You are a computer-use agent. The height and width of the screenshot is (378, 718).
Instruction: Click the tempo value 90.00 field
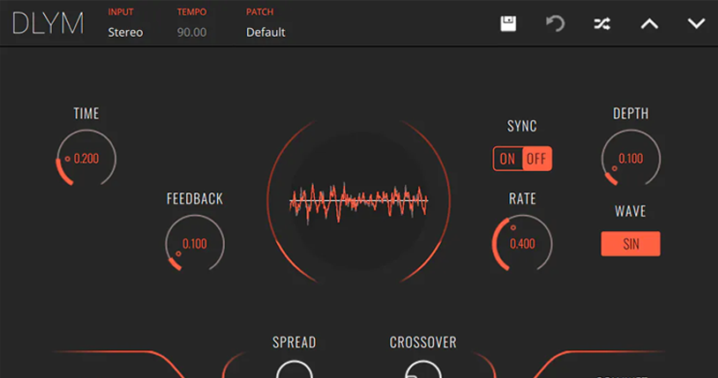coord(192,32)
